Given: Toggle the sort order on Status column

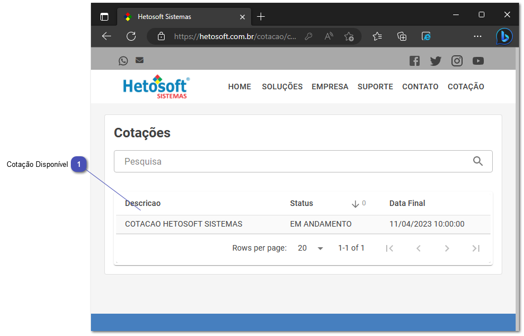Looking at the screenshot, I should pos(357,203).
